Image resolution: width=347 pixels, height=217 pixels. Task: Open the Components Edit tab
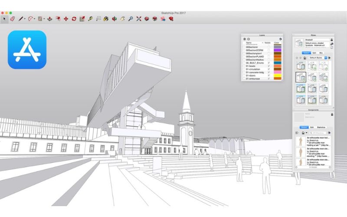(312, 127)
